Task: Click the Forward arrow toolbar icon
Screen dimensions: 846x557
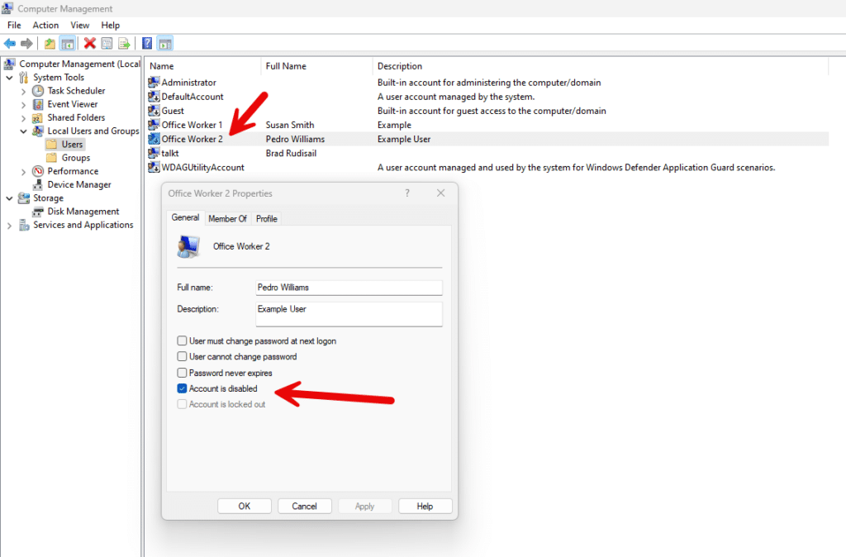Action: [26, 44]
